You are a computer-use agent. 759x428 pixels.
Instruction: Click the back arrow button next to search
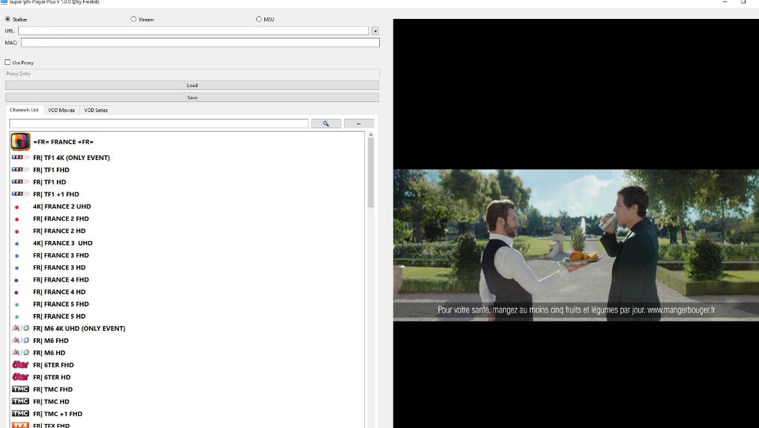click(359, 124)
